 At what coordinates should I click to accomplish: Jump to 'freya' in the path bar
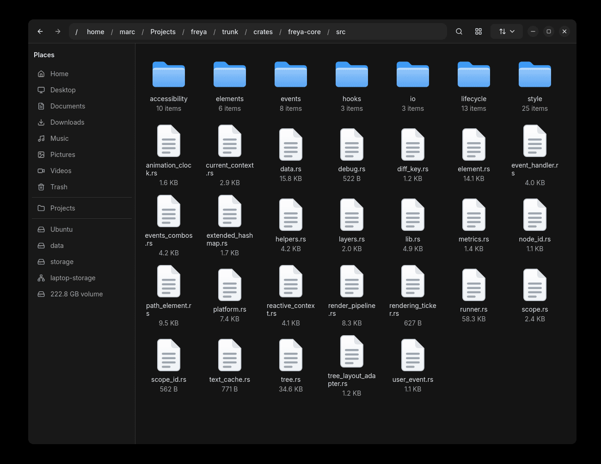[x=199, y=32]
